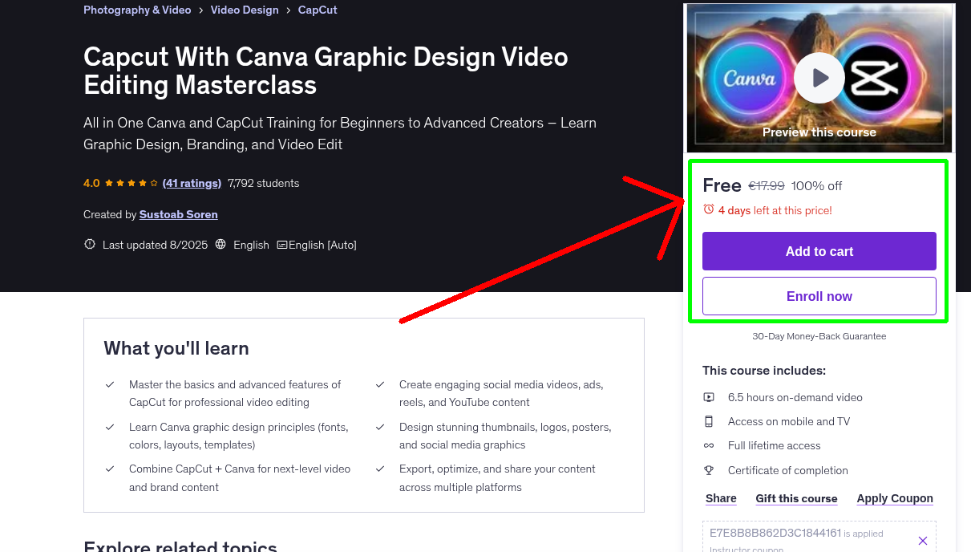The width and height of the screenshot is (971, 552).
Task: Navigate to Photography & Video breadcrumb
Action: pyautogui.click(x=137, y=10)
